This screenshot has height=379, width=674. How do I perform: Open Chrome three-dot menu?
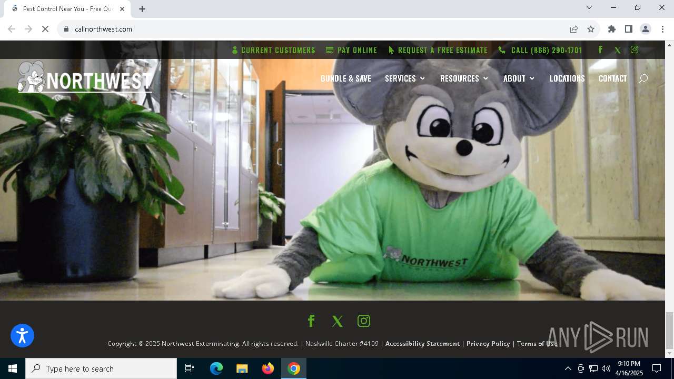[x=662, y=29]
